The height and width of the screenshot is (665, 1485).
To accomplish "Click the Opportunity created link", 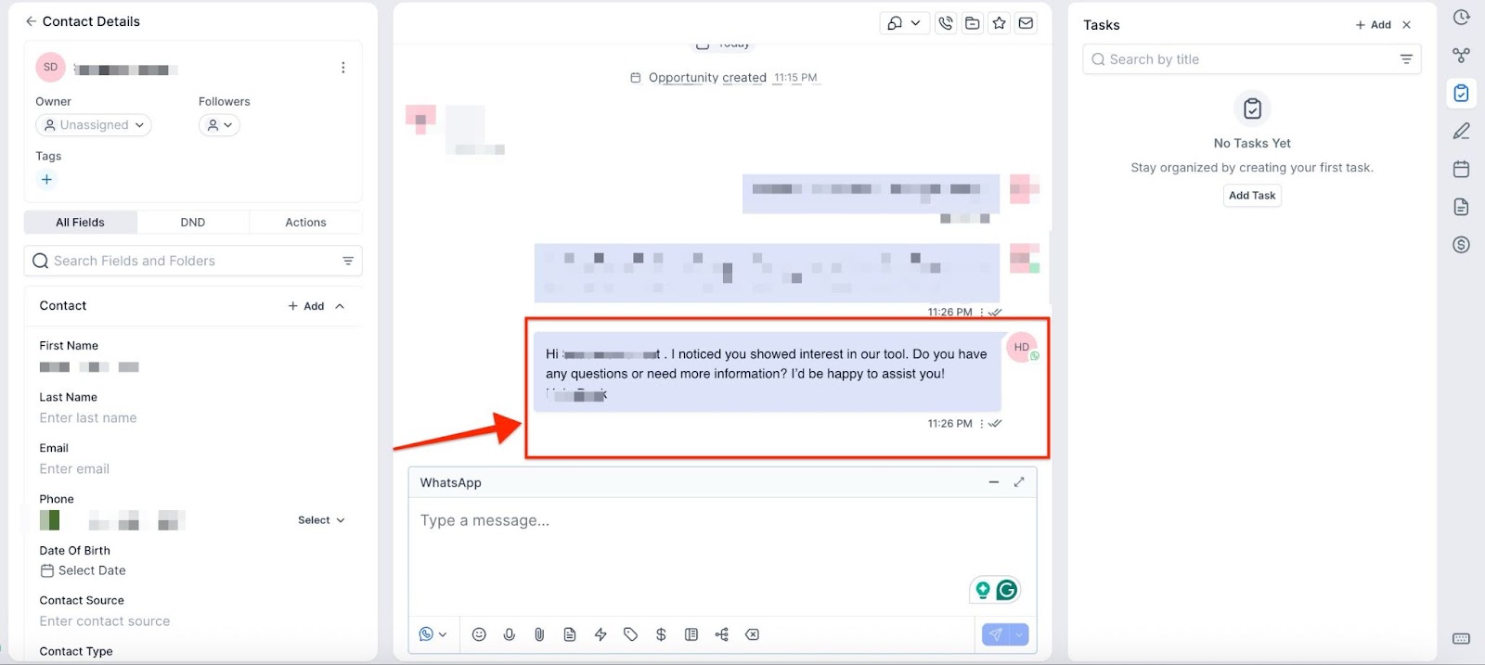I will tap(707, 78).
